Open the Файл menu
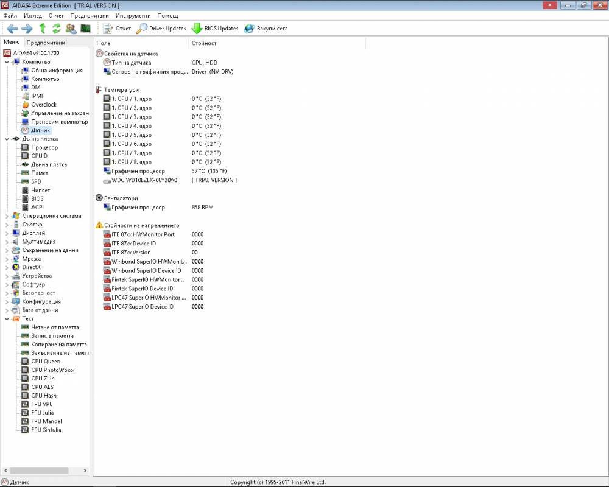The width and height of the screenshot is (609, 487). coord(10,16)
